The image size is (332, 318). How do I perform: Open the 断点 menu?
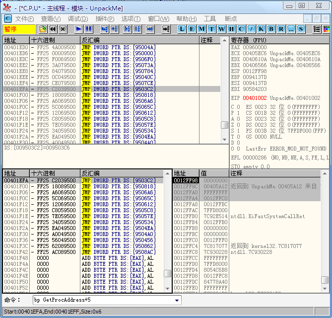[231, 19]
